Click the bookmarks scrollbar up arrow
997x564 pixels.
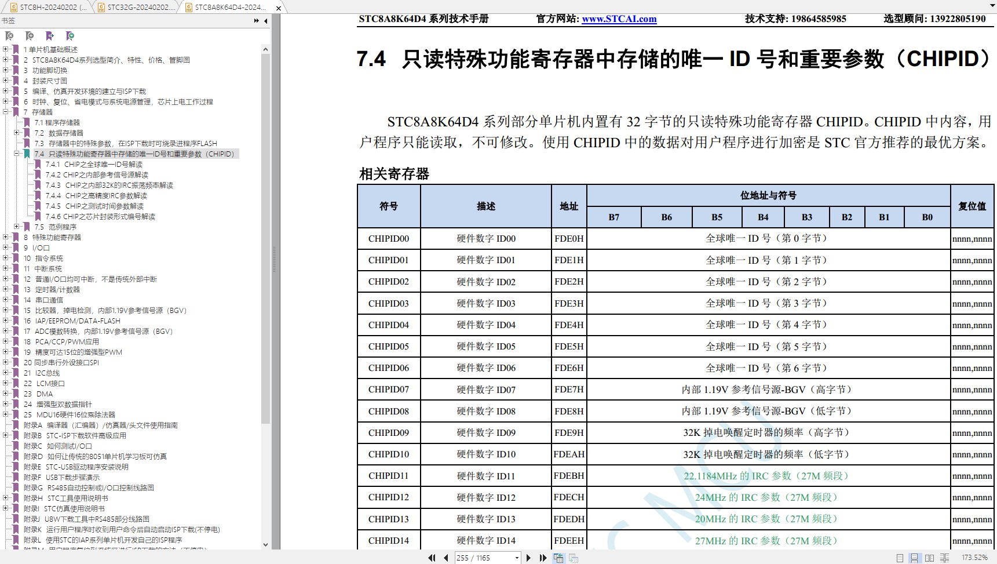point(265,49)
